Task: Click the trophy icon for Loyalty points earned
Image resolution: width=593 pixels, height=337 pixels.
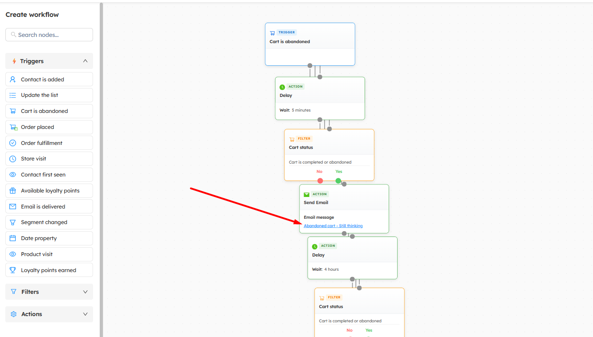Action: [13, 270]
